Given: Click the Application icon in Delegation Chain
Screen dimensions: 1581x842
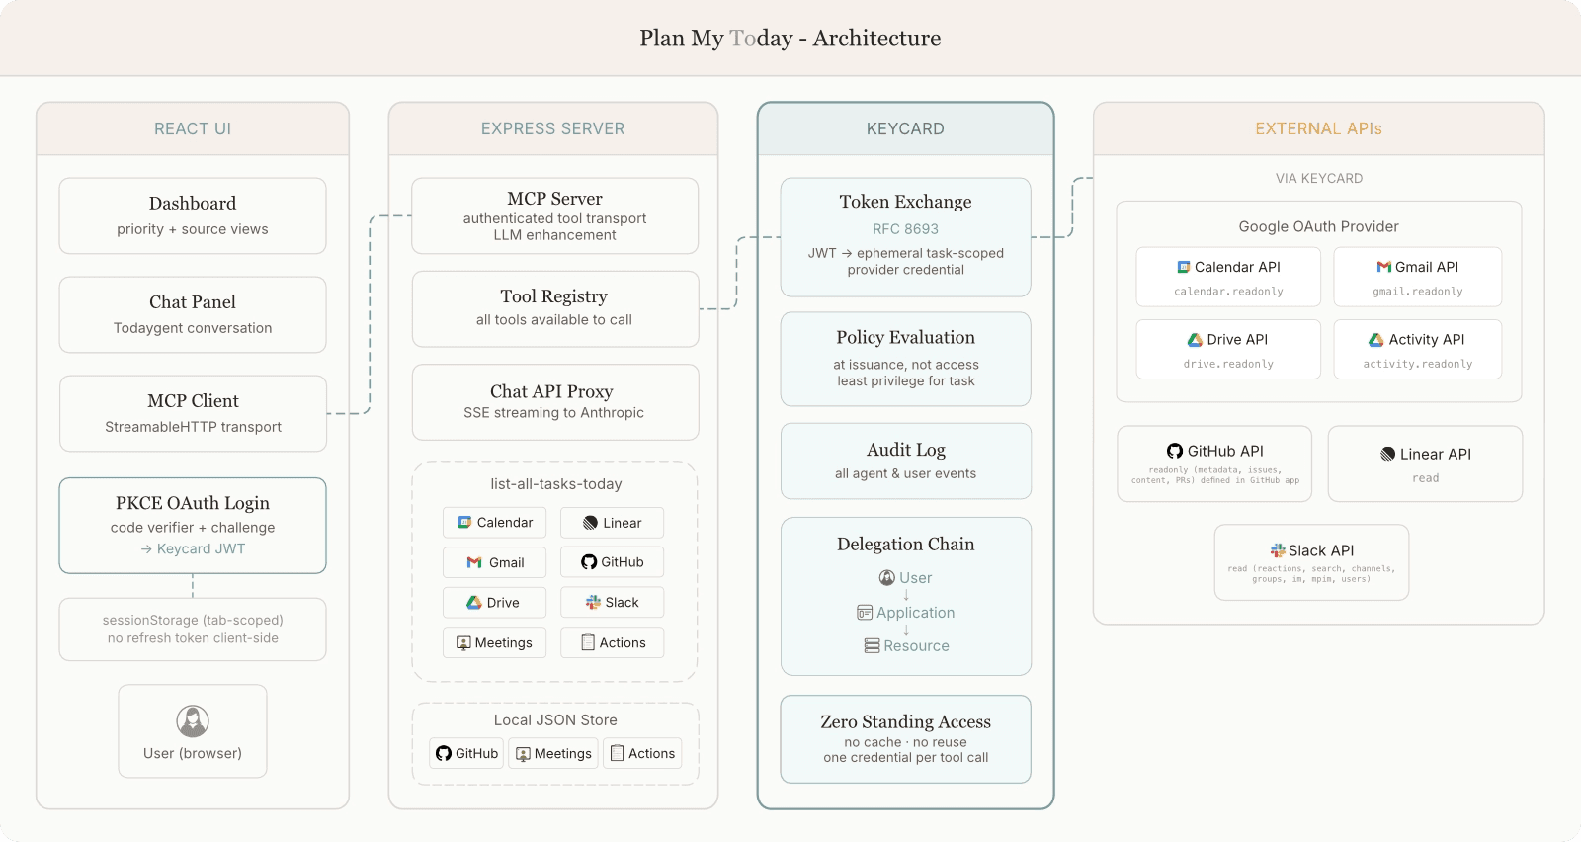Looking at the screenshot, I should [865, 613].
